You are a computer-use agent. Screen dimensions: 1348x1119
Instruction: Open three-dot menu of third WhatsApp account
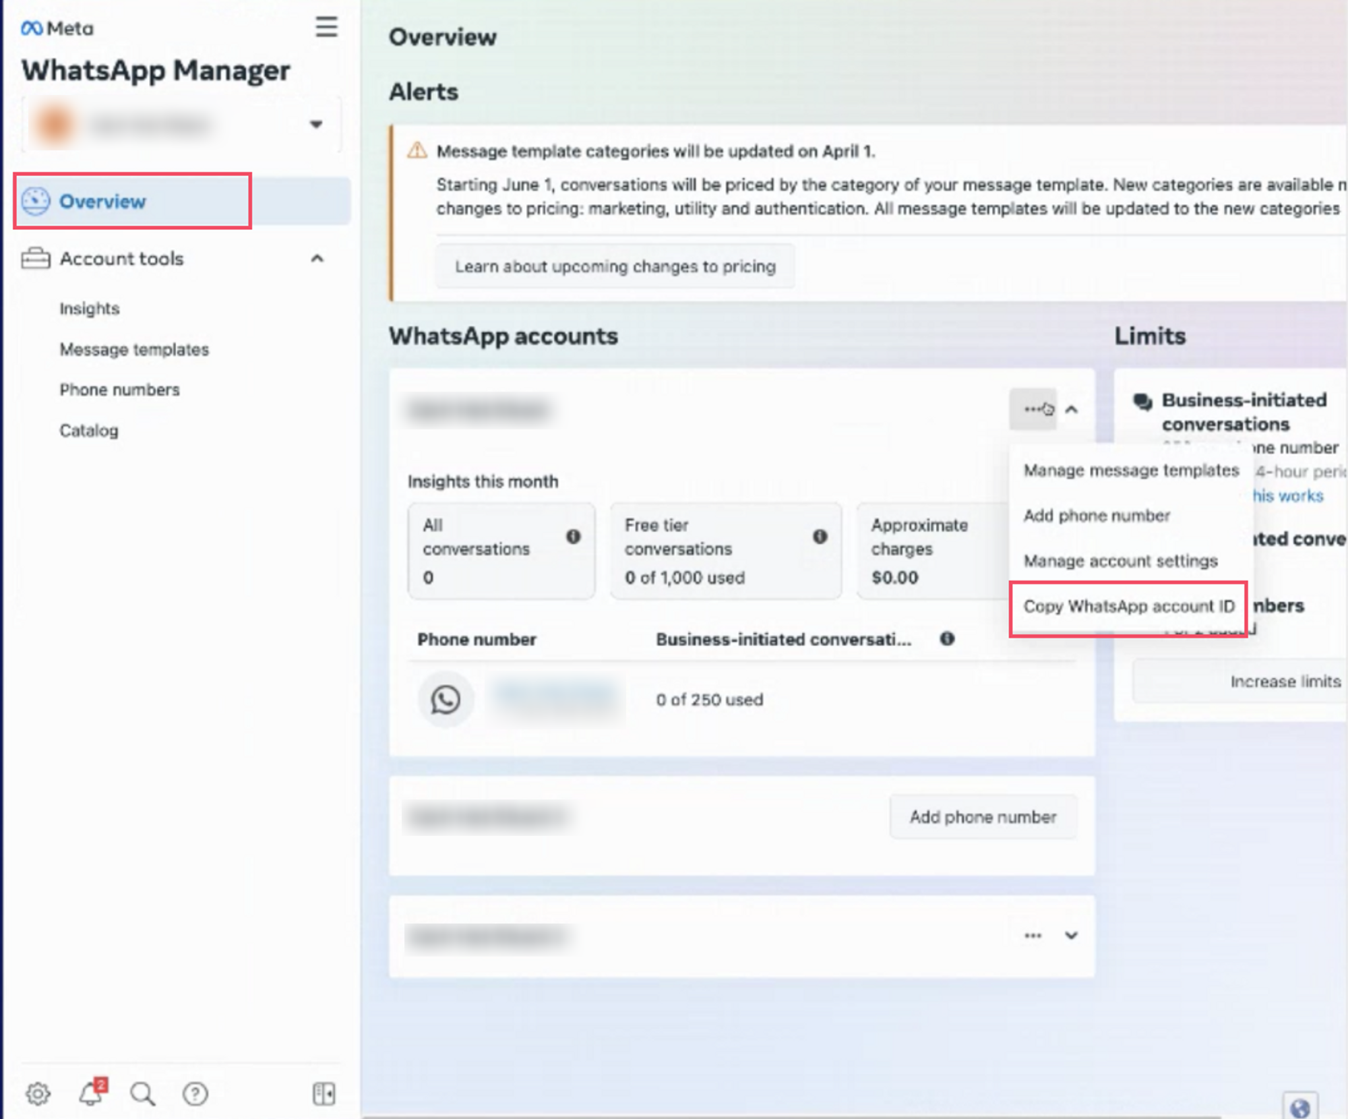(x=1033, y=936)
